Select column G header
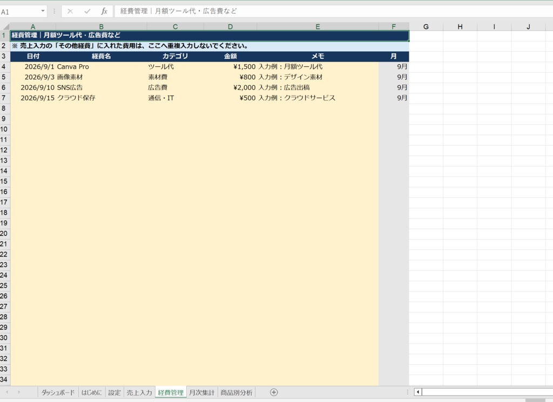The image size is (553, 402). coord(426,27)
